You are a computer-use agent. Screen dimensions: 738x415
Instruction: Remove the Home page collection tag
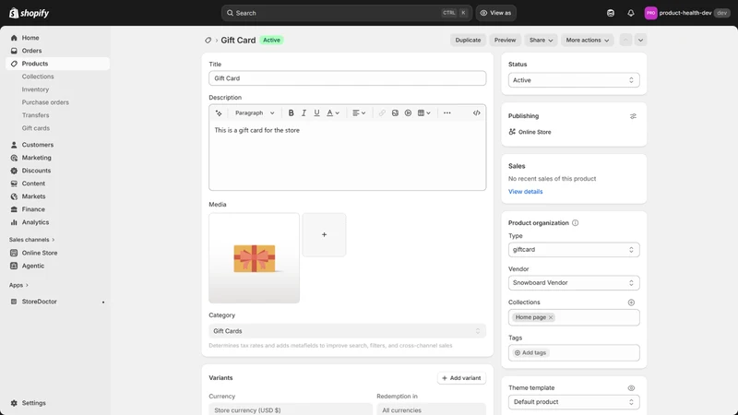(x=551, y=317)
